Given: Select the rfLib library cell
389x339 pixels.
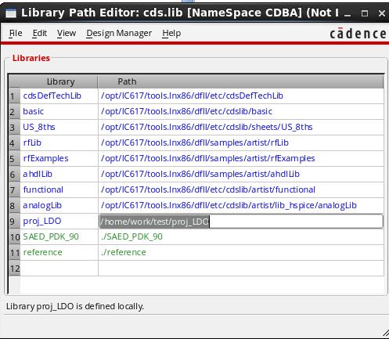Looking at the screenshot, I should tap(59, 143).
